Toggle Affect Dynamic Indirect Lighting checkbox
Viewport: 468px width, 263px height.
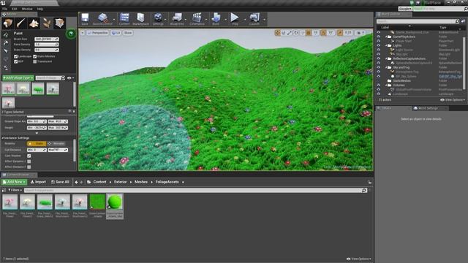(29, 161)
